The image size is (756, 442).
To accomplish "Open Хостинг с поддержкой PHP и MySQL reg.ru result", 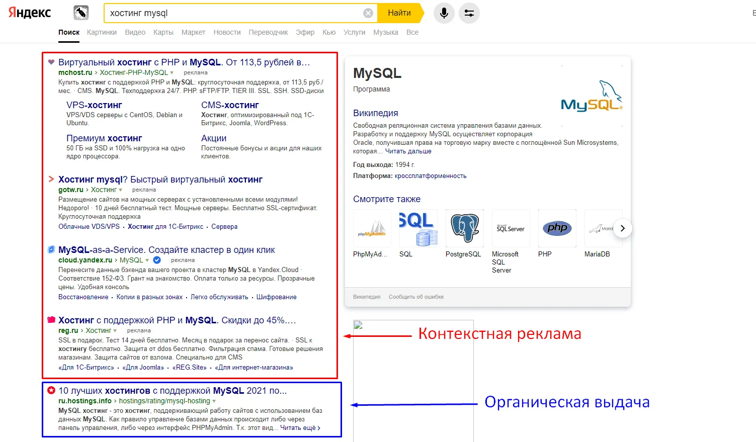I will click(x=177, y=320).
